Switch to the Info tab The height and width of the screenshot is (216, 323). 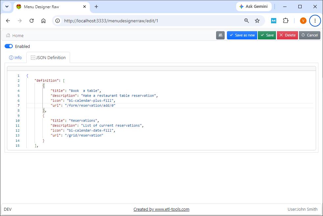15,57
